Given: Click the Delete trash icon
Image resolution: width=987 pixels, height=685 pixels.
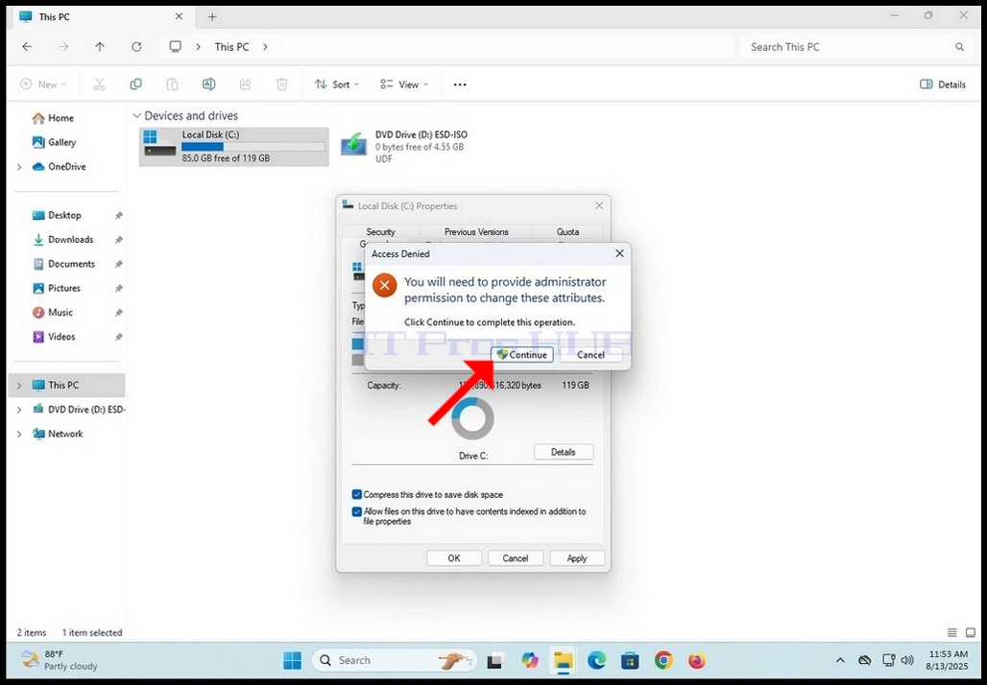Looking at the screenshot, I should click(282, 84).
